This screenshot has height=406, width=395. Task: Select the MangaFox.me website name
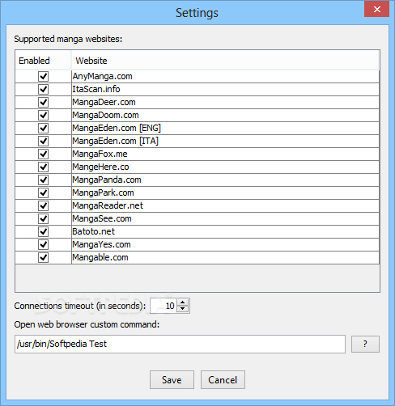point(100,154)
